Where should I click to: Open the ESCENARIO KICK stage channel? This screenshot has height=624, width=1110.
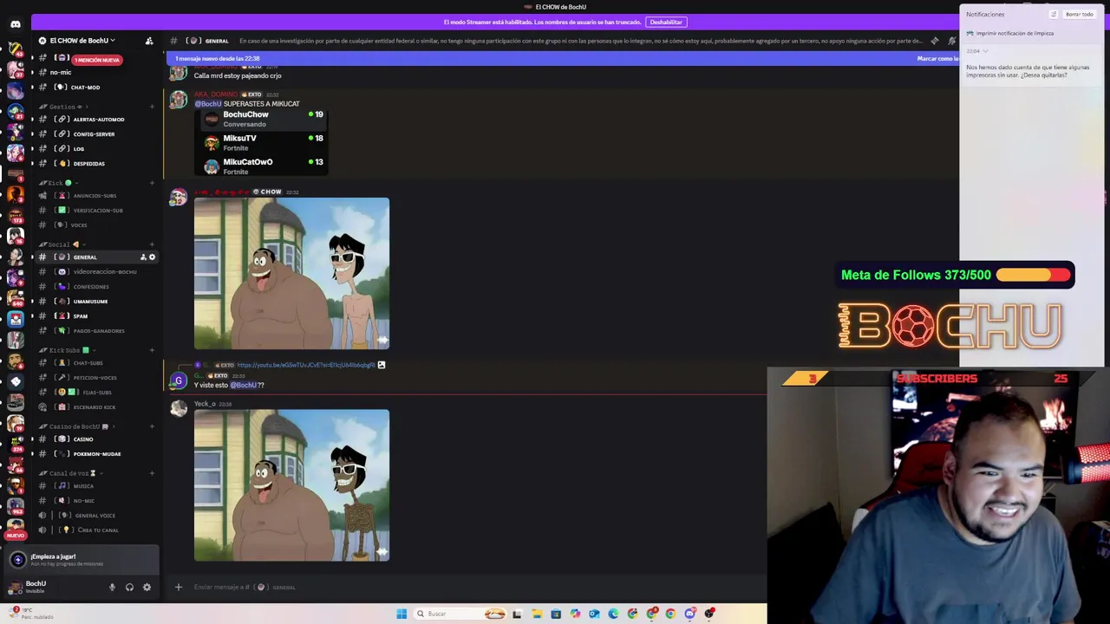[x=96, y=407]
